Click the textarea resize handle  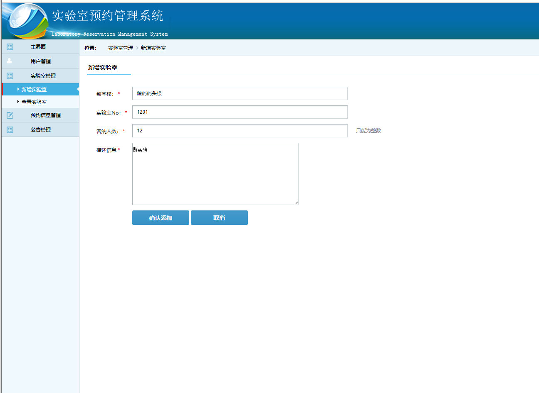click(x=296, y=202)
